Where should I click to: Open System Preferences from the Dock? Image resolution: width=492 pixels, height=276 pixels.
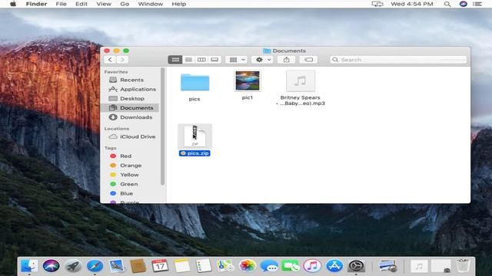pyautogui.click(x=356, y=266)
